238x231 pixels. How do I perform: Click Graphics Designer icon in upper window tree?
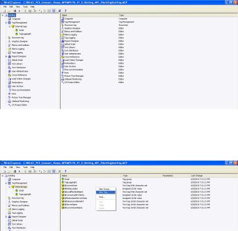coord(9,41)
